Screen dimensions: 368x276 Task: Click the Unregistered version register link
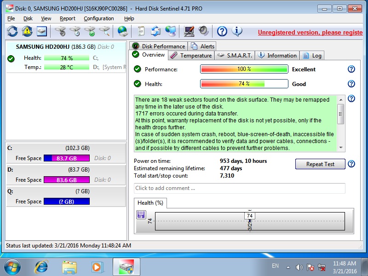(x=310, y=32)
